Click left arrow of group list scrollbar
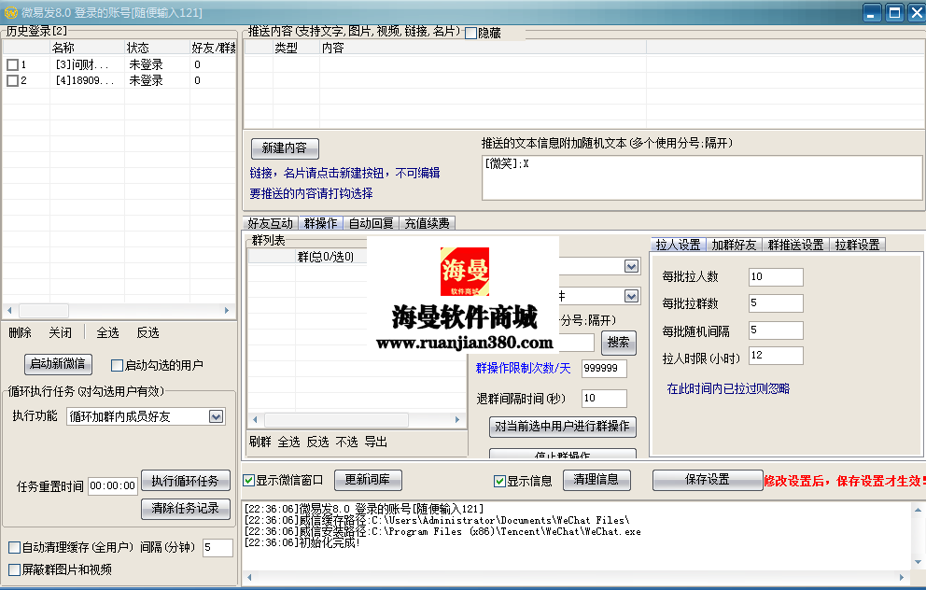This screenshot has height=590, width=926. pyautogui.click(x=255, y=420)
